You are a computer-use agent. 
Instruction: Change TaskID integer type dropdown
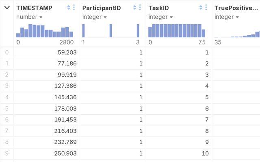(161, 17)
